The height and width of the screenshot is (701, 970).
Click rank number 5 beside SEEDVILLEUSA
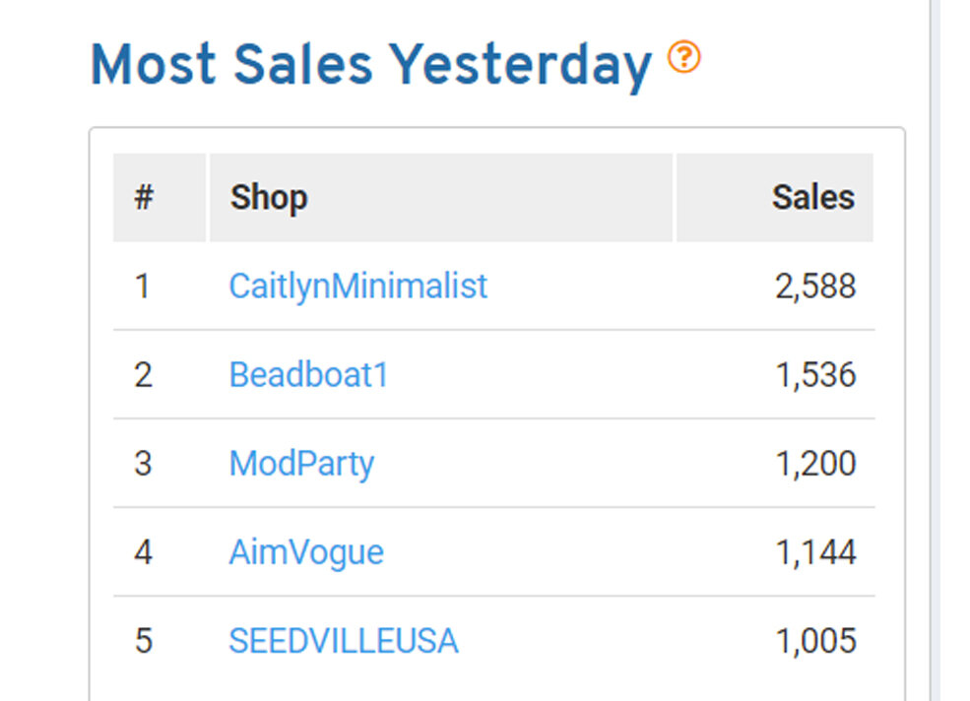(143, 642)
